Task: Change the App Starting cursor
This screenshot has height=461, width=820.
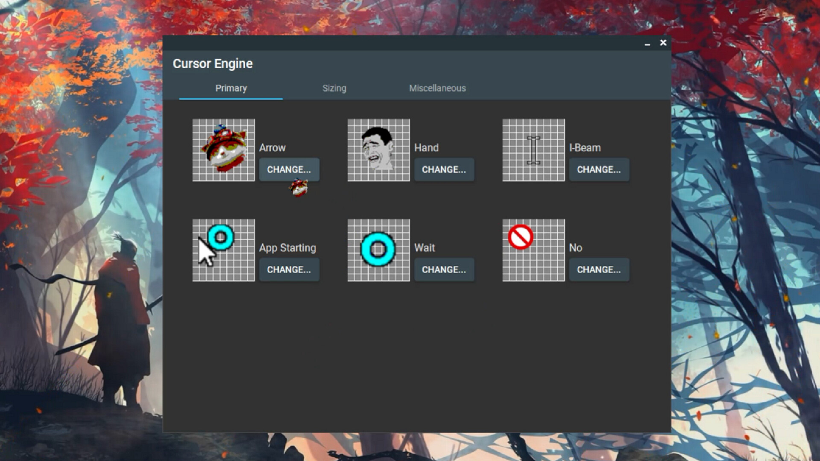Action: coord(289,270)
